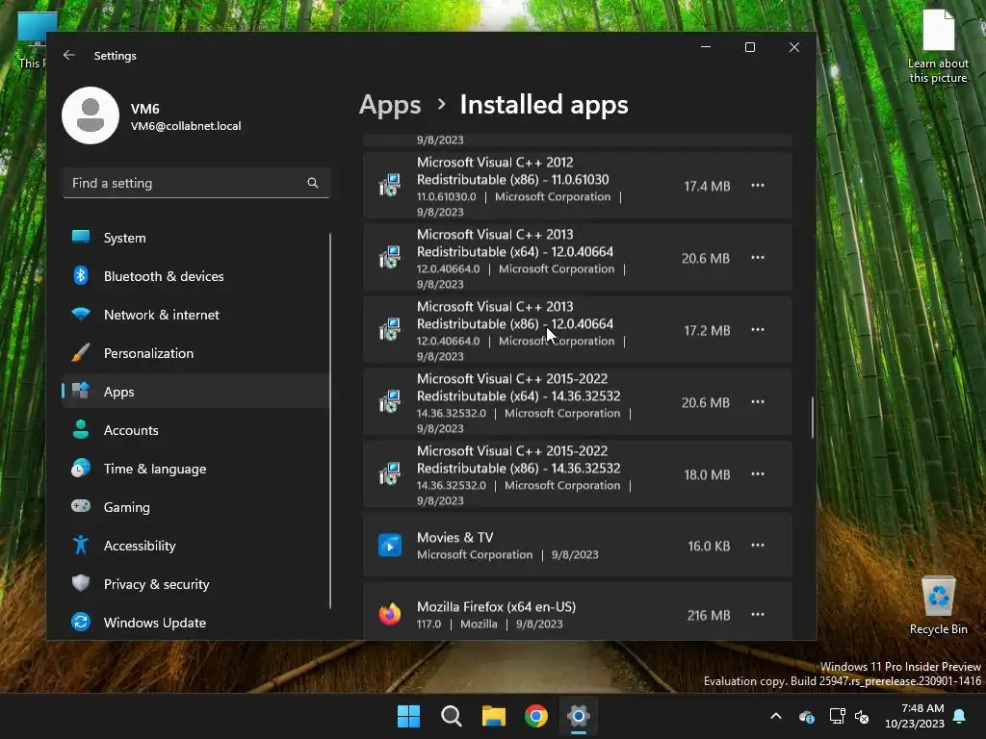The width and height of the screenshot is (986, 739).
Task: Select Apps in the sidebar
Action: (x=196, y=391)
